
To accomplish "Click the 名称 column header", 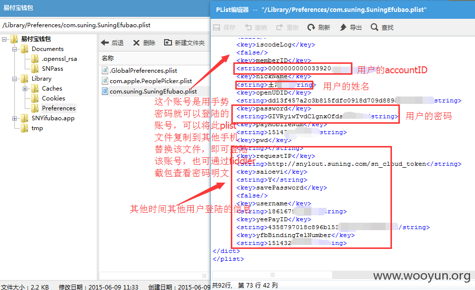I will 108,58.
